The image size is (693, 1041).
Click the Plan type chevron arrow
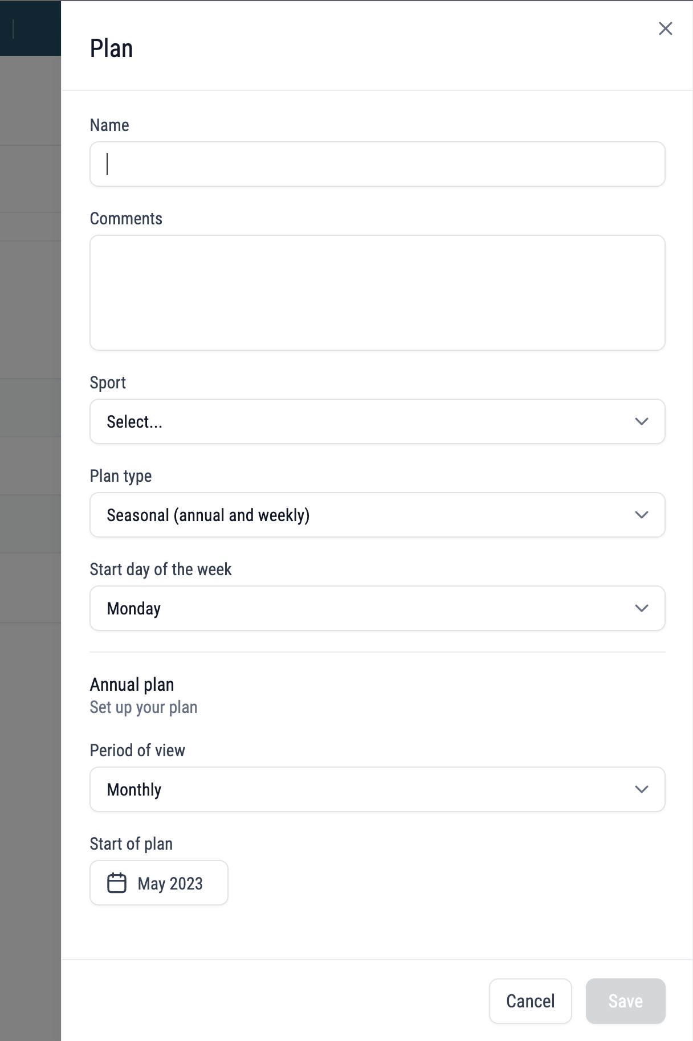coord(642,515)
